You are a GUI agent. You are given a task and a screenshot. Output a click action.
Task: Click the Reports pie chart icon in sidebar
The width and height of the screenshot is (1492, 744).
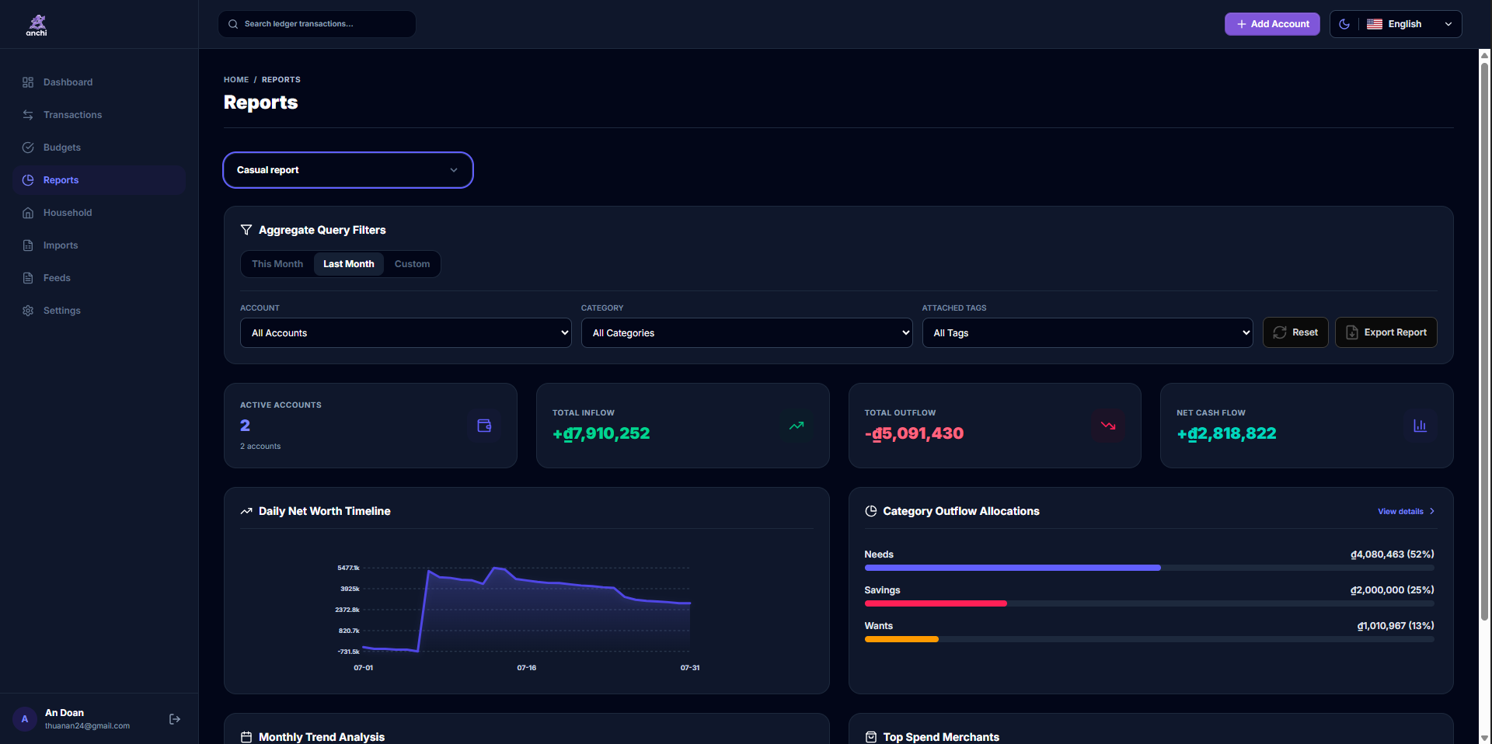click(x=28, y=180)
